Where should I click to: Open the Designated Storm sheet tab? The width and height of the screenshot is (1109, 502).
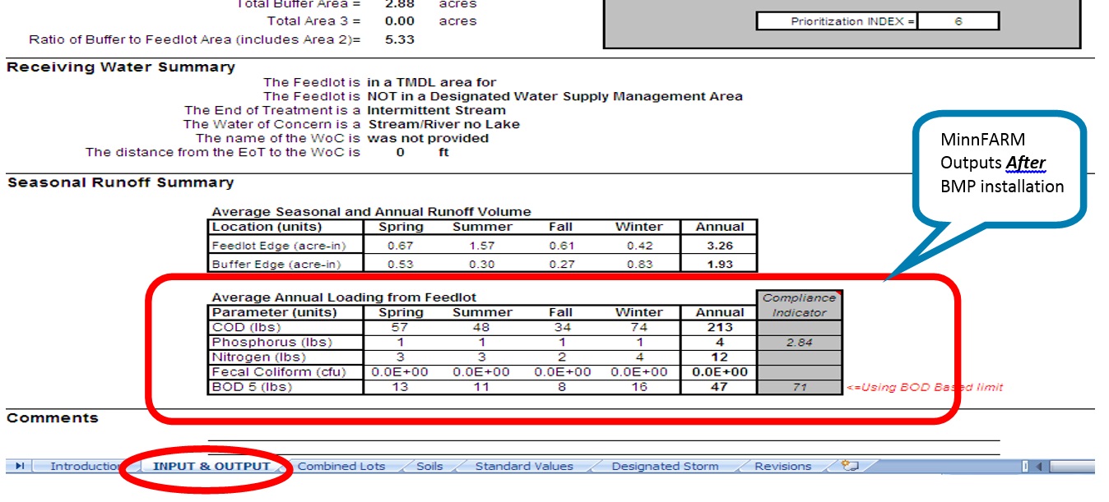pyautogui.click(x=664, y=467)
